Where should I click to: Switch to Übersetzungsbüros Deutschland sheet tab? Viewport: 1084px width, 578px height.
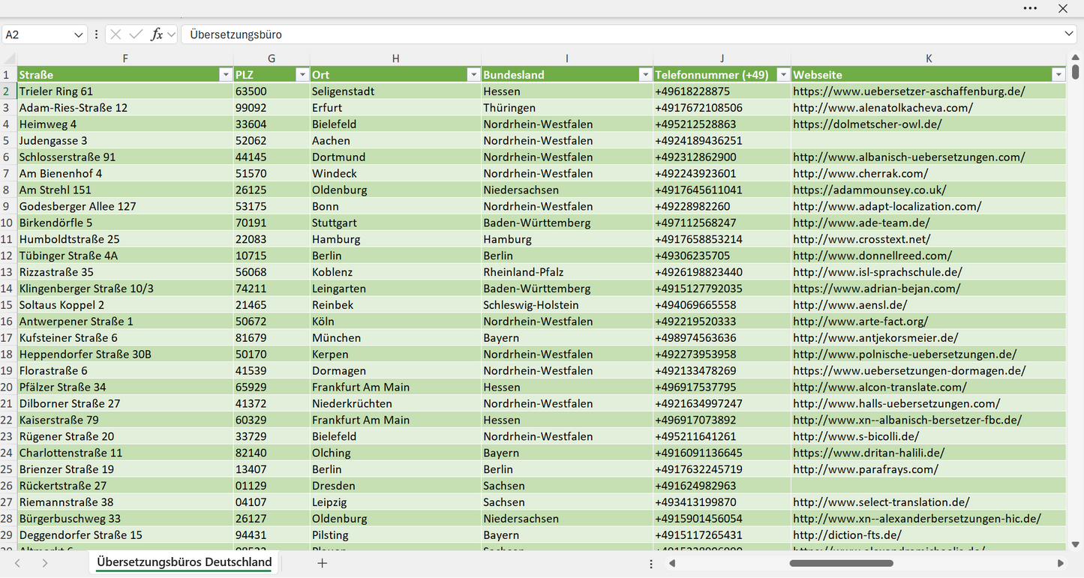(184, 562)
